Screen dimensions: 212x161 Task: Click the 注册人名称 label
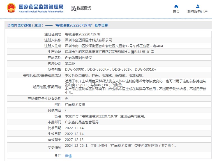click(53, 40)
